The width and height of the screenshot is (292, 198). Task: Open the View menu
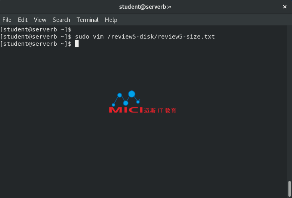[40, 20]
